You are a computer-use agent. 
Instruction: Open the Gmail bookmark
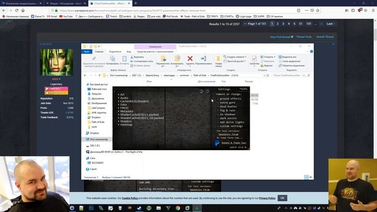[52, 16]
